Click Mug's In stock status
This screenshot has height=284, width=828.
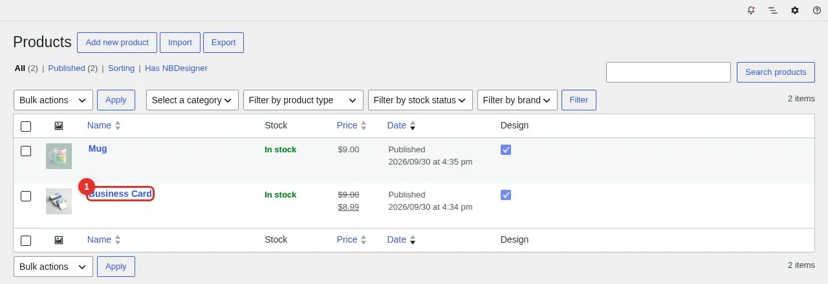[281, 150]
